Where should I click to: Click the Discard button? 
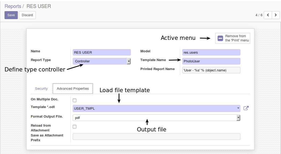[27, 15]
